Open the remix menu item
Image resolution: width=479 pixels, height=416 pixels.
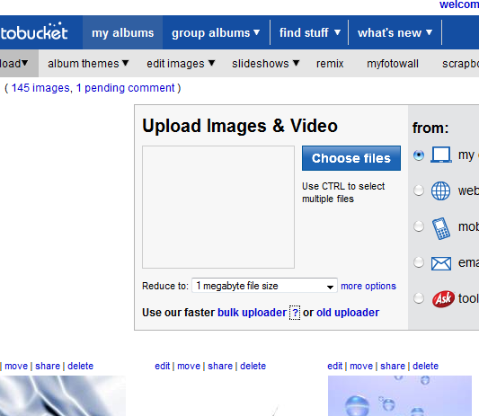(330, 64)
